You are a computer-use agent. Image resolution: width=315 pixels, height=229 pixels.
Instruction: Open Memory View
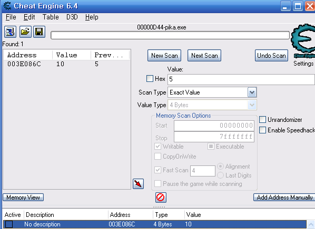23,197
